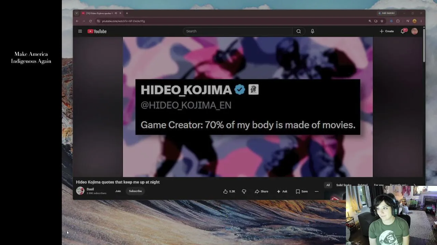Subscribe to the Basil channel
437x245 pixels.
point(135,191)
